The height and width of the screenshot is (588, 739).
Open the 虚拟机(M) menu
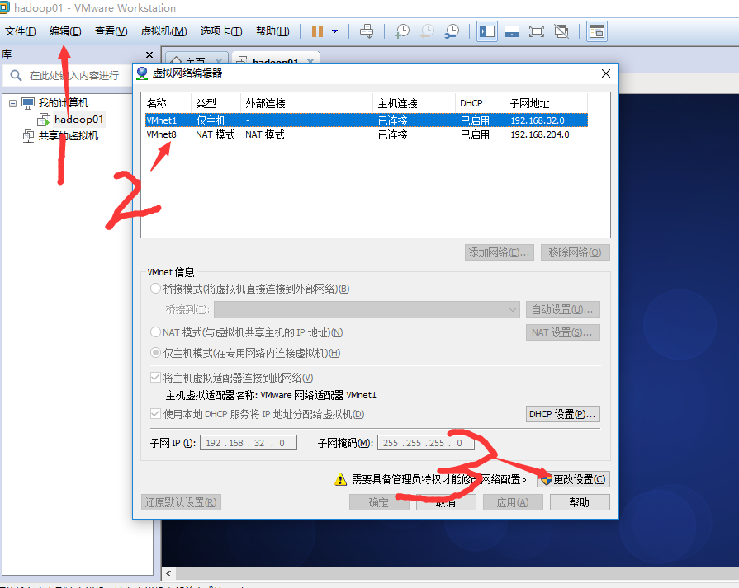[x=164, y=31]
